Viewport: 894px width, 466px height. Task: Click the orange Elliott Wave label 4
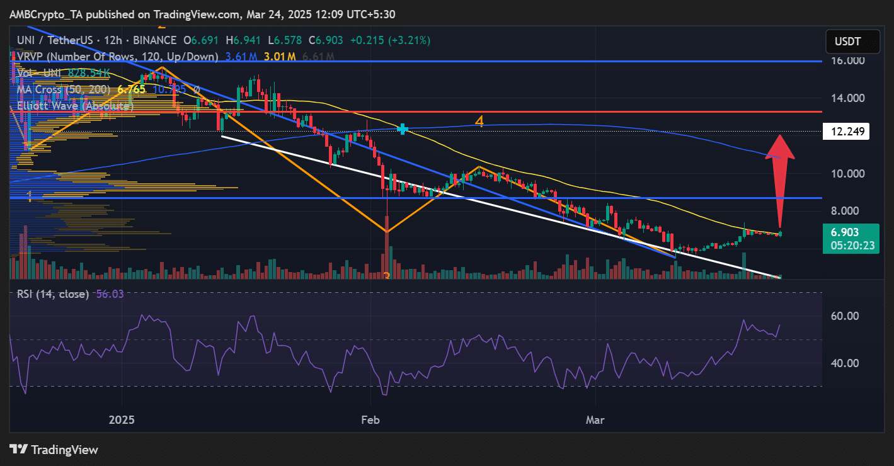(x=479, y=121)
